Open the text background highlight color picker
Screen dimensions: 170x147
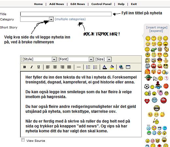click(112, 67)
